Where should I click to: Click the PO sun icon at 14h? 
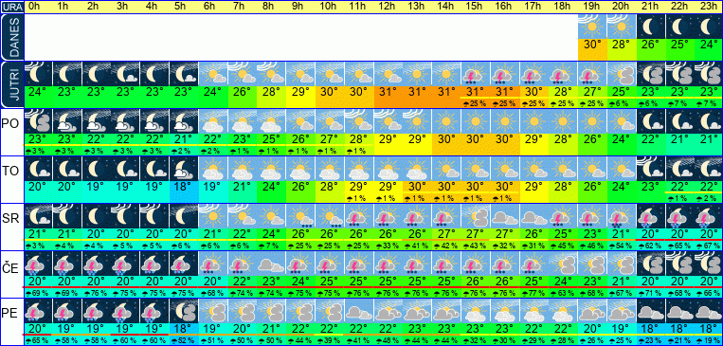pyautogui.click(x=446, y=121)
